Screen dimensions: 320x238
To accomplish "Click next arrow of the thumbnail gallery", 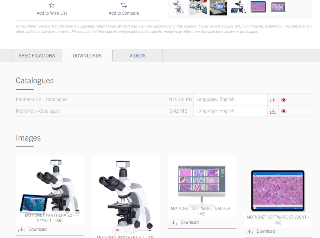I will [x=308, y=6].
